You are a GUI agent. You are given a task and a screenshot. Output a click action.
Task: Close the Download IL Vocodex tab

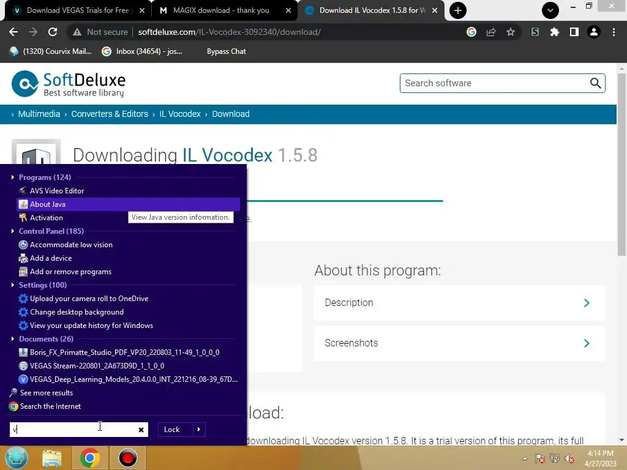(435, 10)
